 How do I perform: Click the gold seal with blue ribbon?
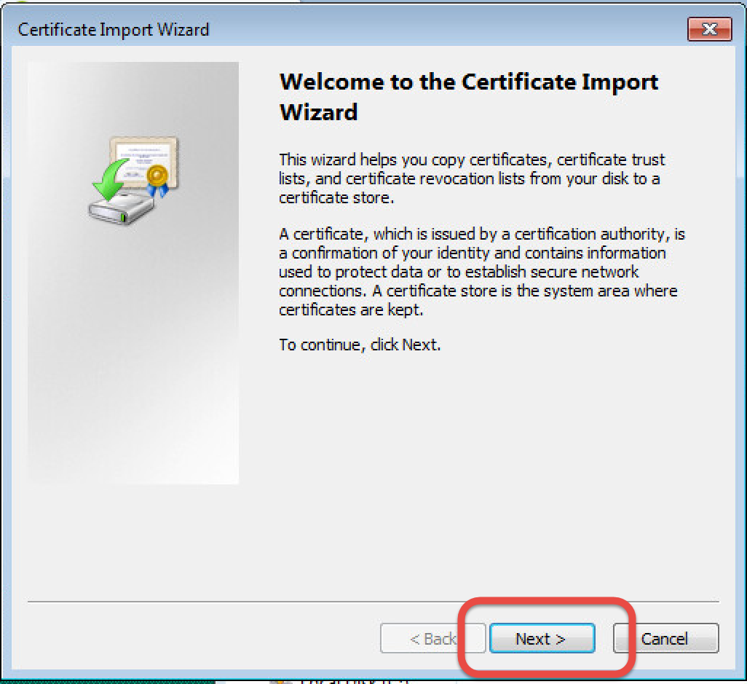157,178
